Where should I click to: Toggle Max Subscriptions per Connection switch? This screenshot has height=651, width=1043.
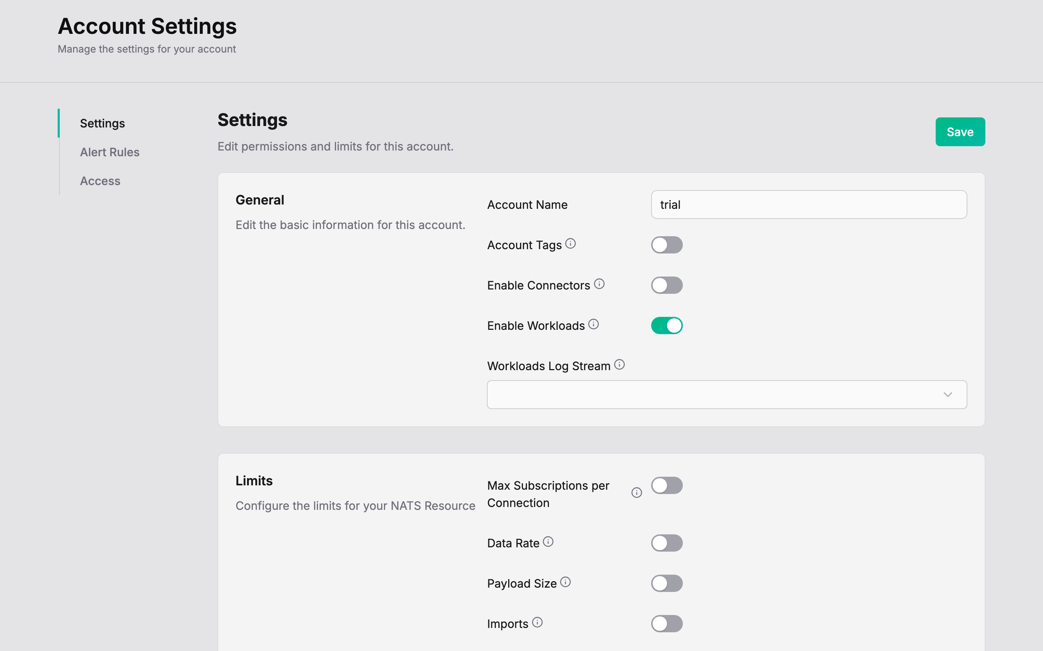tap(667, 485)
